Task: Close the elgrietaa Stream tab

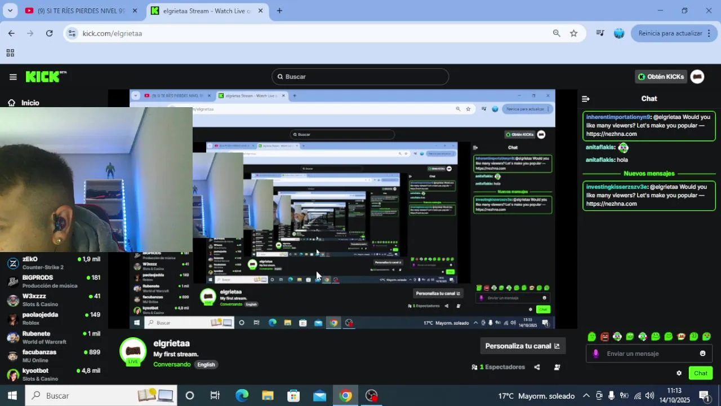Action: 260,11
